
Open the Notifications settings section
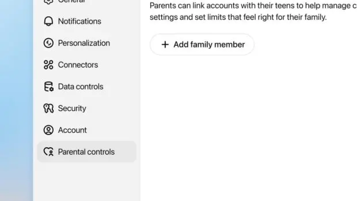(79, 21)
